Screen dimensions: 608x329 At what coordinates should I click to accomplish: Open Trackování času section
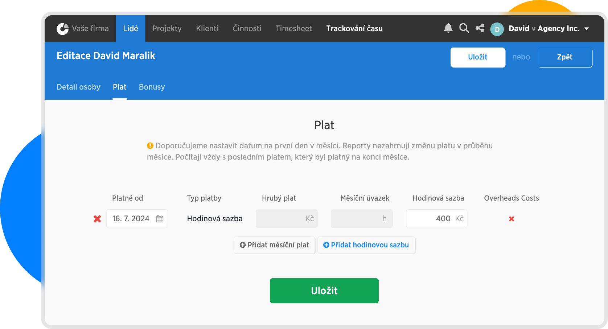pos(354,29)
